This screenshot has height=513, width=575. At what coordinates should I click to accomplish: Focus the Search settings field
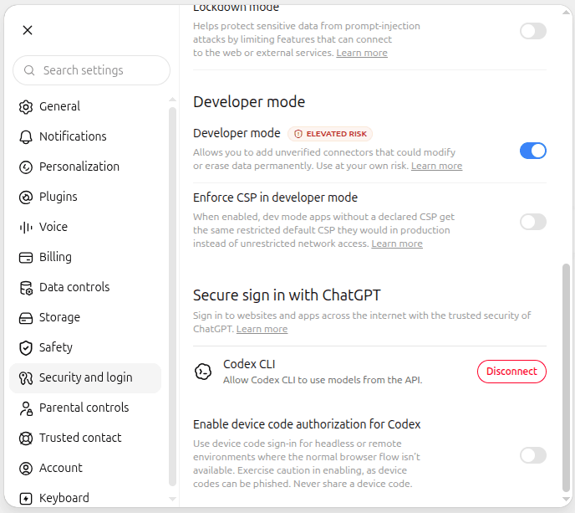[x=91, y=70]
